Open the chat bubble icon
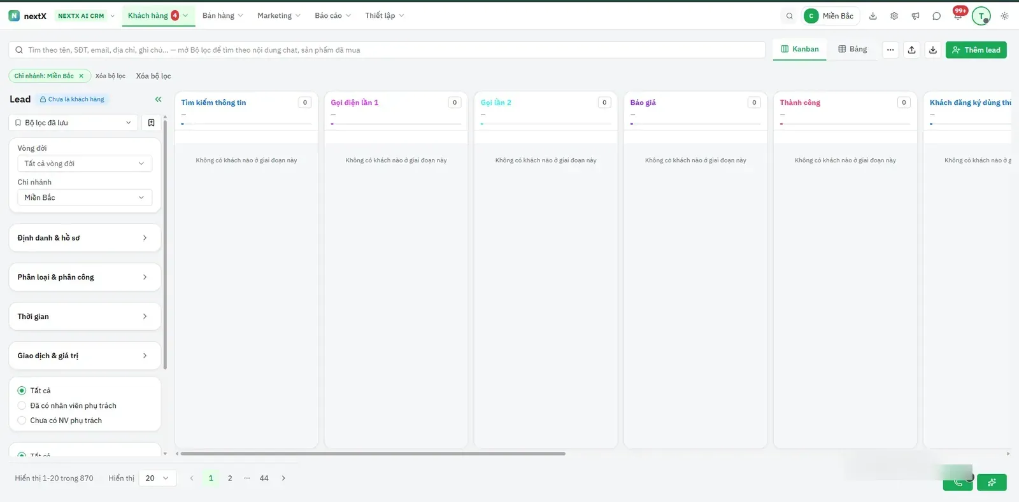 tap(936, 16)
